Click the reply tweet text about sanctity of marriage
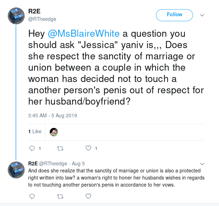Image resolution: width=219 pixels, height=206 pixels. click(x=116, y=178)
